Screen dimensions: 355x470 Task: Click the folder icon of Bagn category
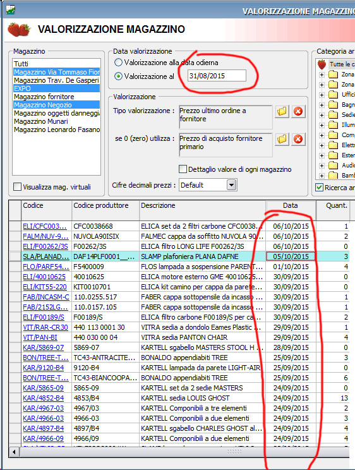pyautogui.click(x=333, y=105)
